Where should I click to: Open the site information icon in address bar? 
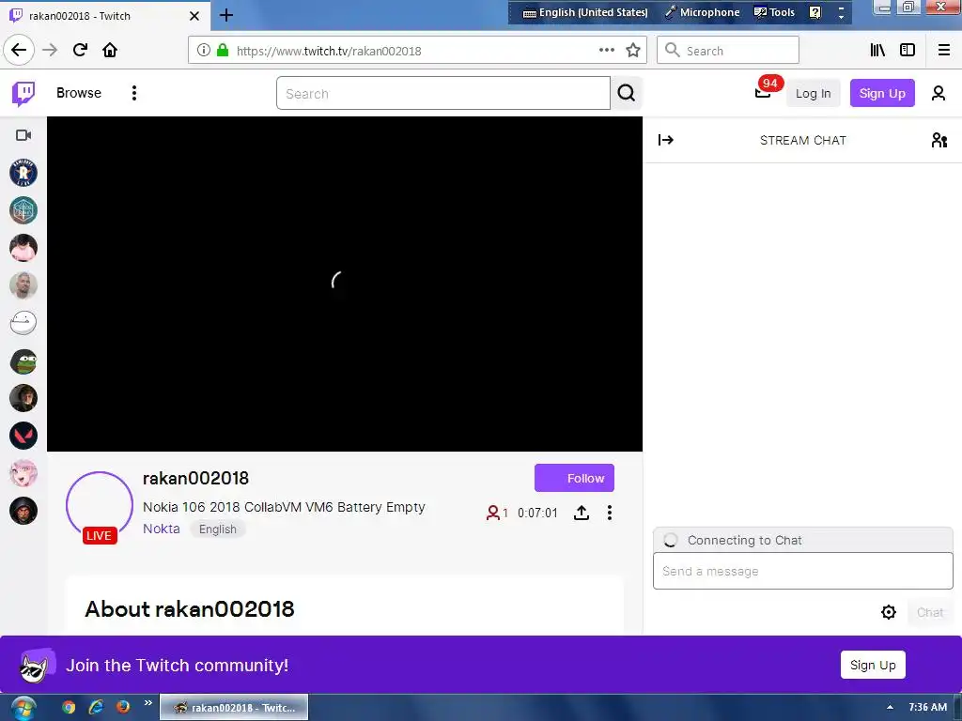coord(204,51)
